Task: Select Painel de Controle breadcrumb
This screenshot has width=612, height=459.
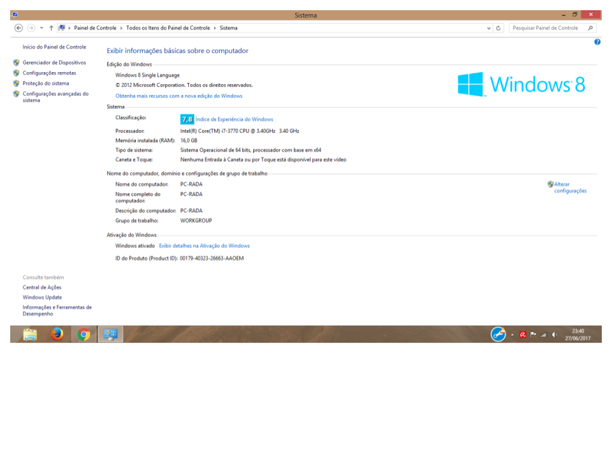Action: [95, 28]
